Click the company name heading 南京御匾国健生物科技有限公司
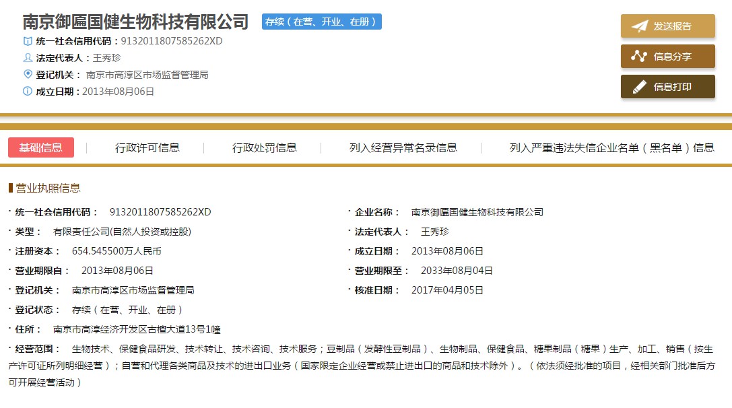732x408 pixels. pos(136,22)
